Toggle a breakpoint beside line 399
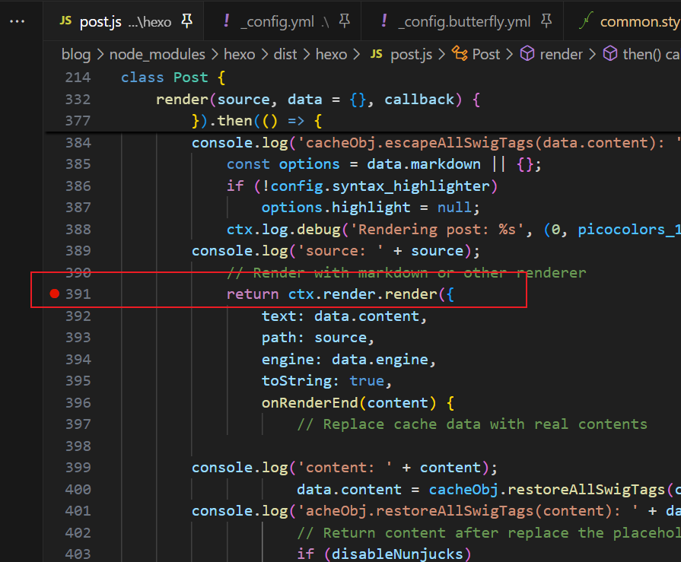Viewport: 681px width, 562px height. (54, 467)
